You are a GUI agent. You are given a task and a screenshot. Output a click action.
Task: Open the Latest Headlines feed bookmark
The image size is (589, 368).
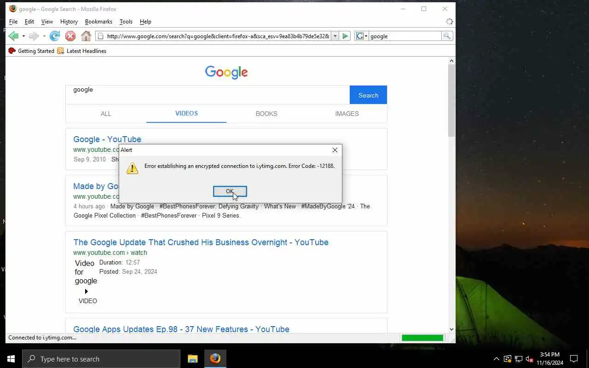[81, 51]
